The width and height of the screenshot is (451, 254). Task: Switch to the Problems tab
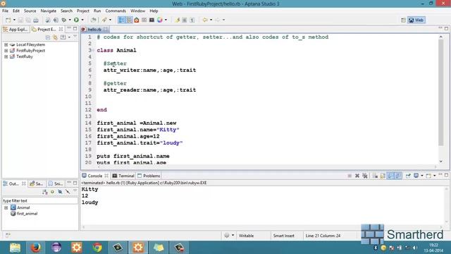pos(149,176)
